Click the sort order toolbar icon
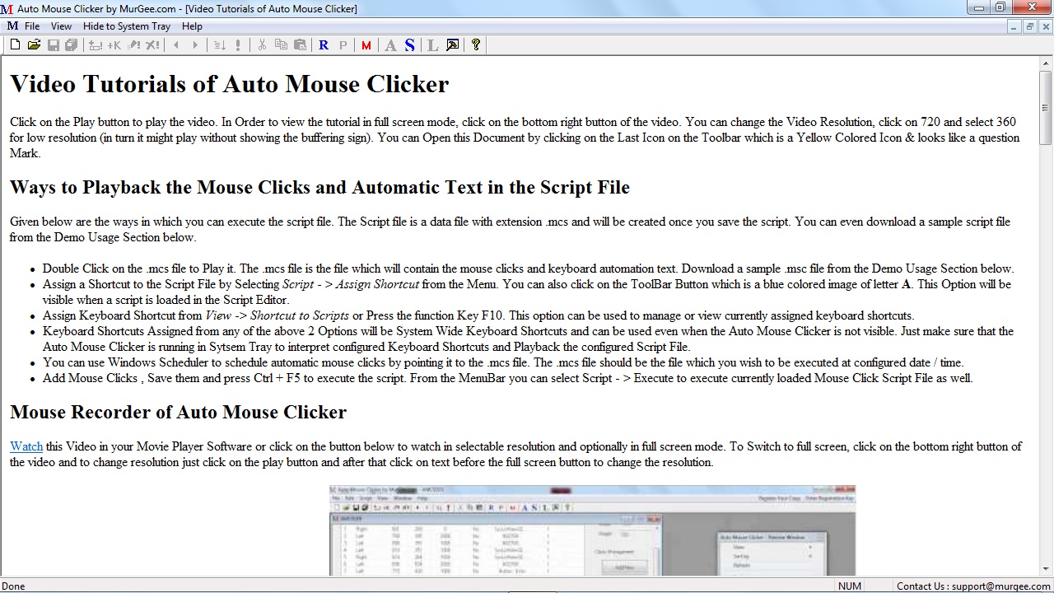The width and height of the screenshot is (1054, 593). (219, 45)
